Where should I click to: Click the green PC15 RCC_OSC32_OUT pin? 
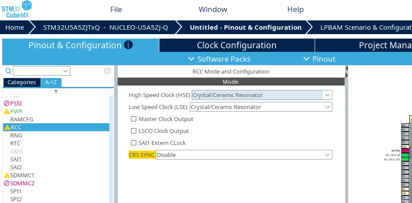pos(405,159)
